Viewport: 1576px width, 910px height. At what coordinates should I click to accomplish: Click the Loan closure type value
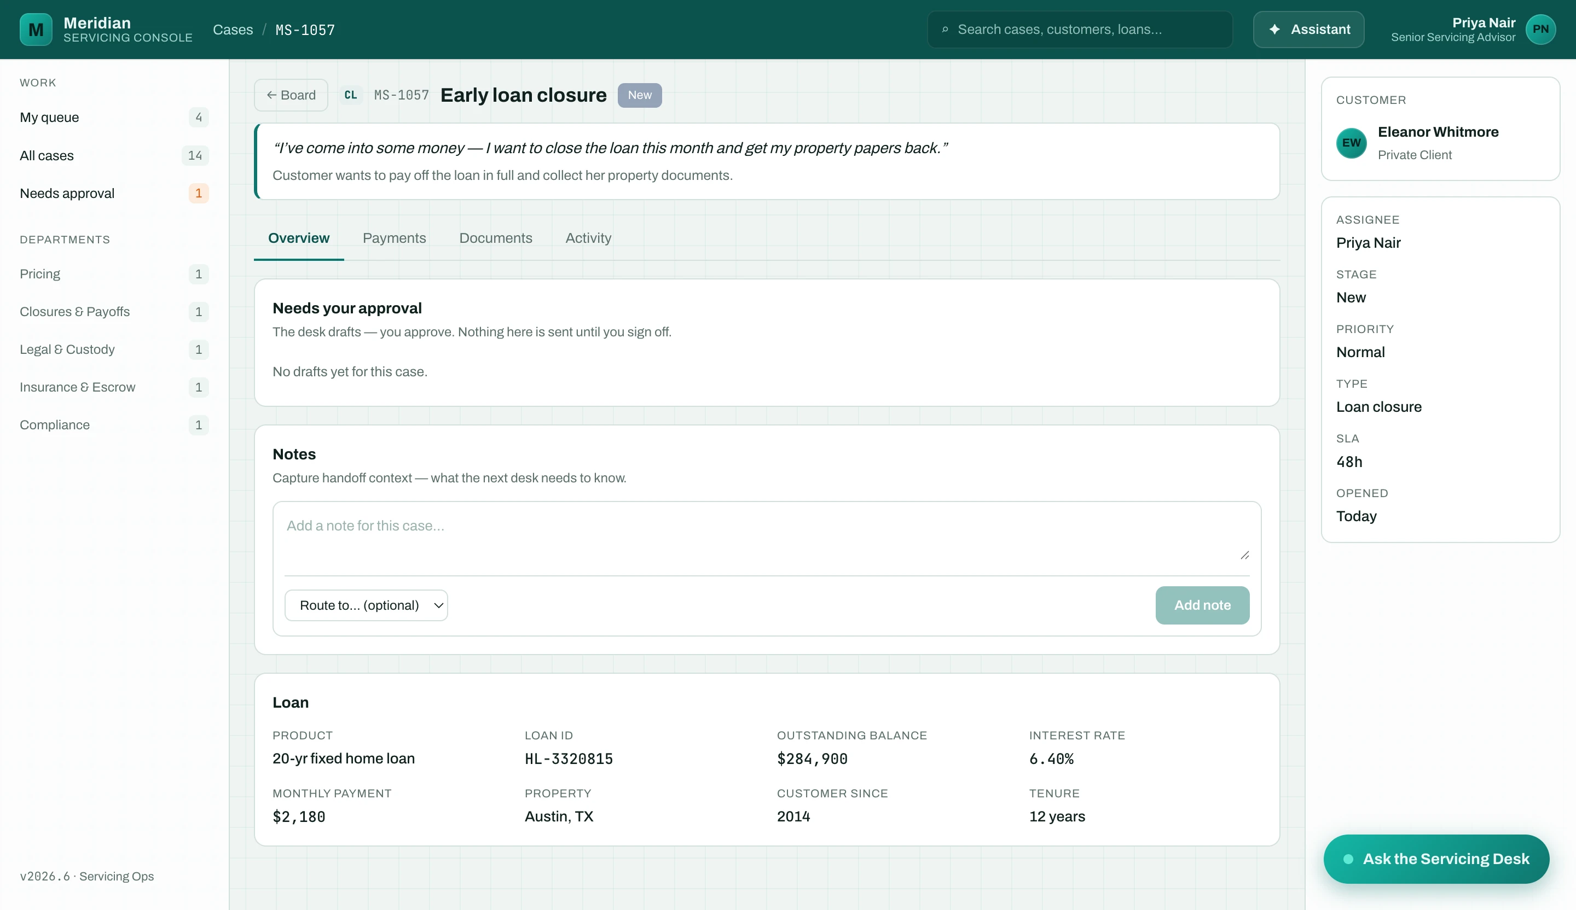[1378, 407]
